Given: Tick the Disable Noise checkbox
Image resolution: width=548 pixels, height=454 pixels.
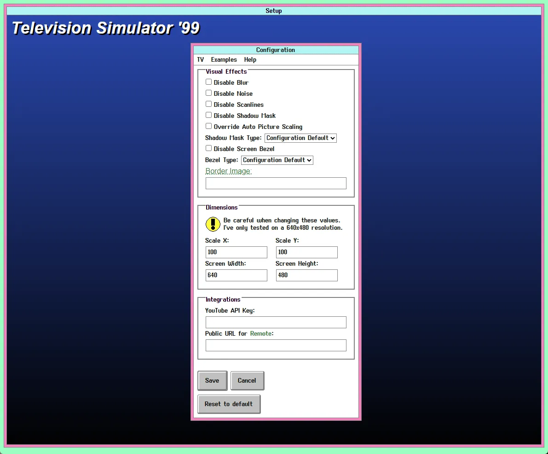Looking at the screenshot, I should click(x=208, y=93).
